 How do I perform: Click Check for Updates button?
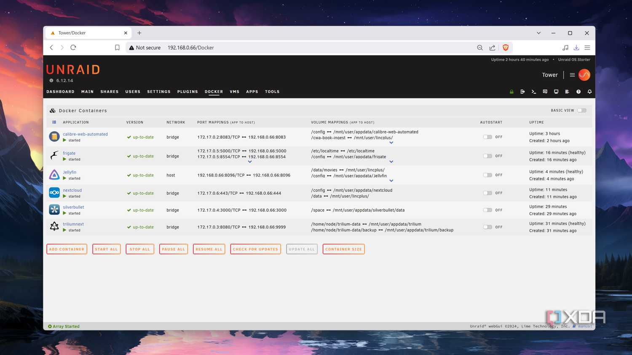255,249
